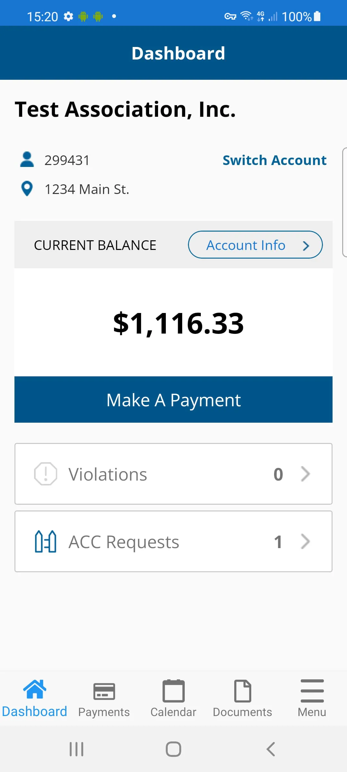
Task: Tap the Dashboard home icon
Action: tap(35, 689)
